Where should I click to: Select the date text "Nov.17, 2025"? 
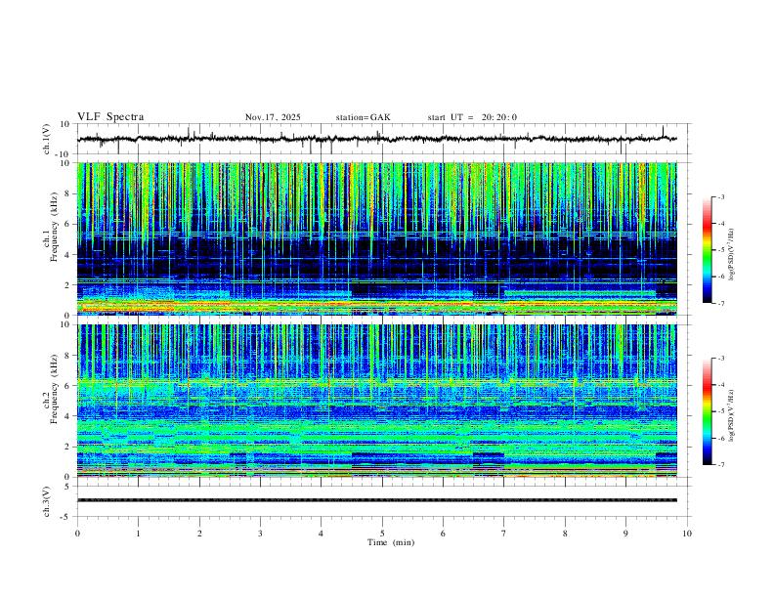[273, 117]
